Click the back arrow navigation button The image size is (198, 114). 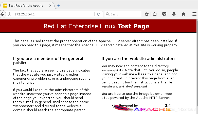coord(2,14)
